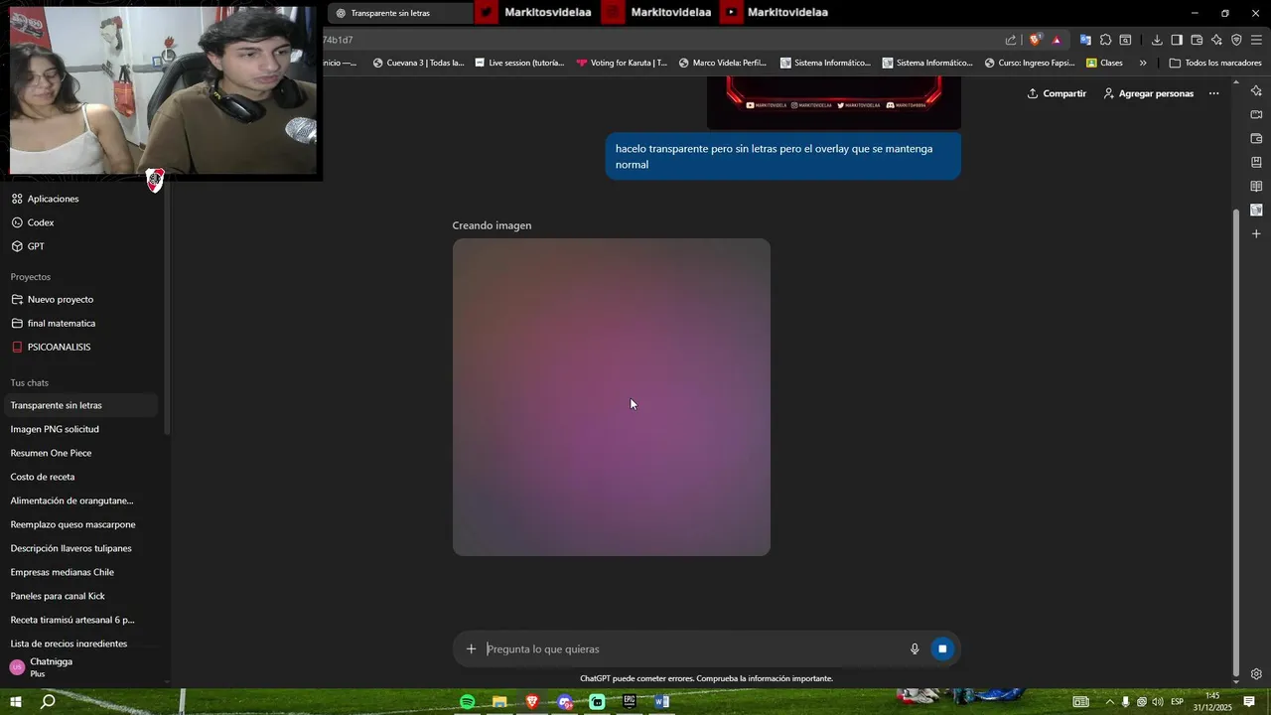Open the Costo de receta chat
The image size is (1271, 715).
pyautogui.click(x=81, y=477)
